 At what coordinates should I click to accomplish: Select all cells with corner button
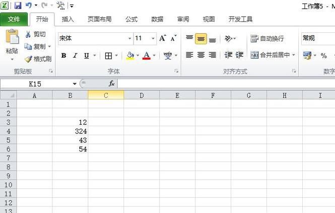[x=9, y=95]
